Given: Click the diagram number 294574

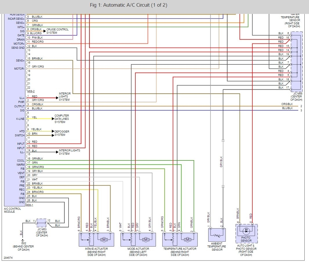Looking at the screenshot, I should [8, 258].
